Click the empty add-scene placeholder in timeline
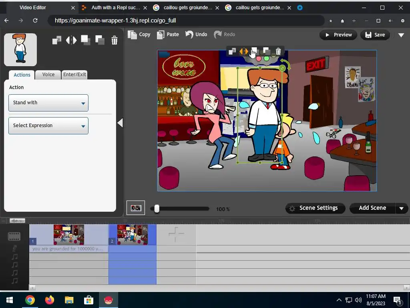This screenshot has height=308, width=410. click(176, 234)
